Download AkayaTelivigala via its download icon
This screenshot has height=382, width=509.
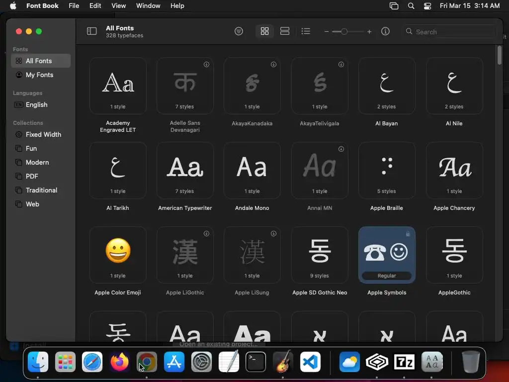click(x=341, y=64)
